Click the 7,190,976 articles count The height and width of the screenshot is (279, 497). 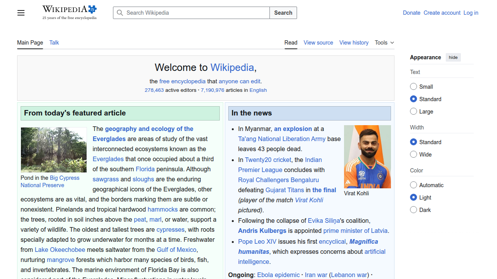pos(212,90)
